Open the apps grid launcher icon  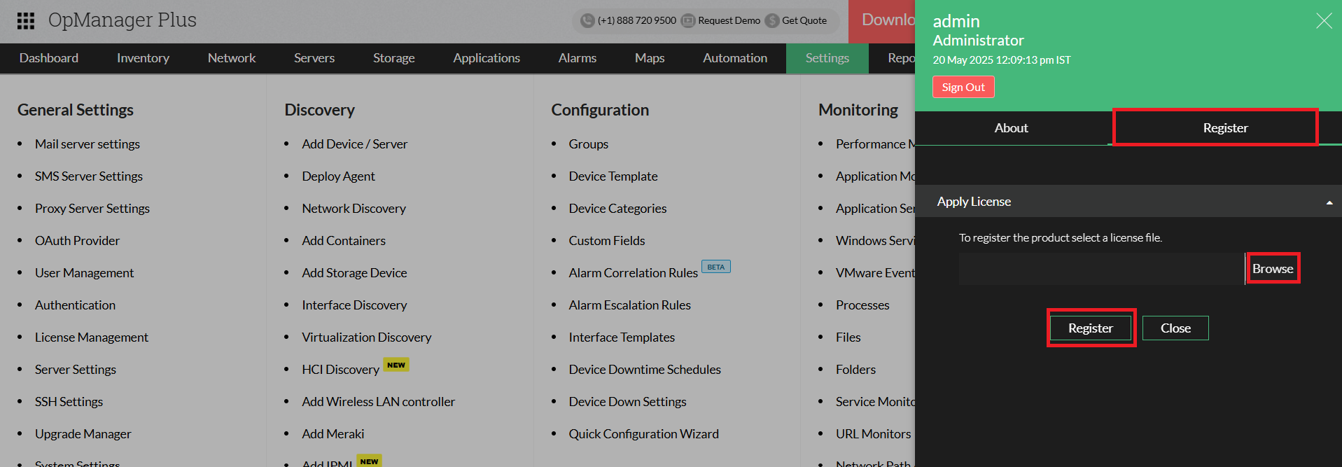[26, 21]
